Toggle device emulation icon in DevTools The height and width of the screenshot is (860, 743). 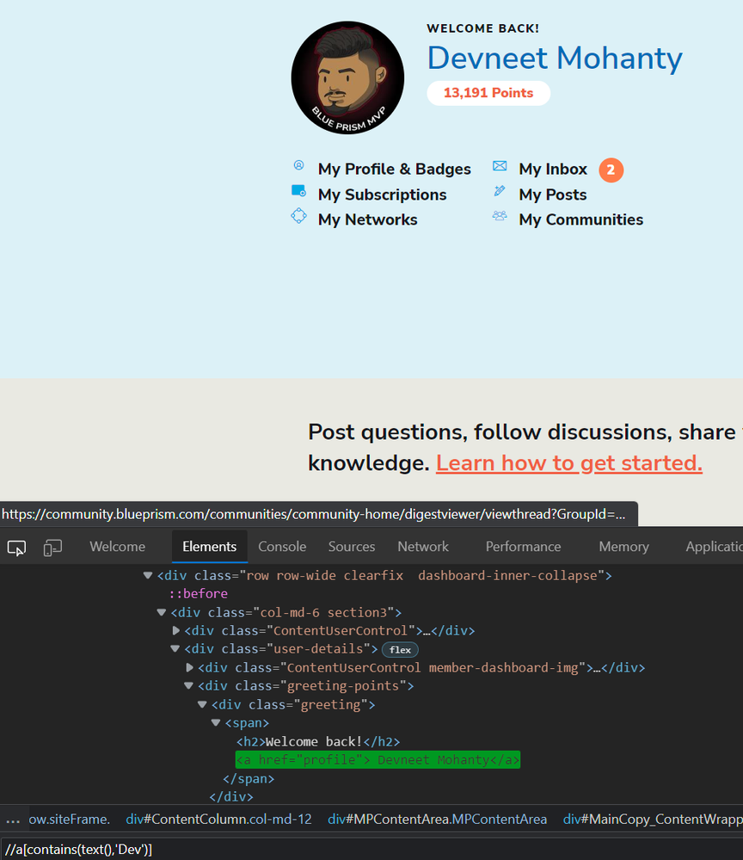coord(52,548)
